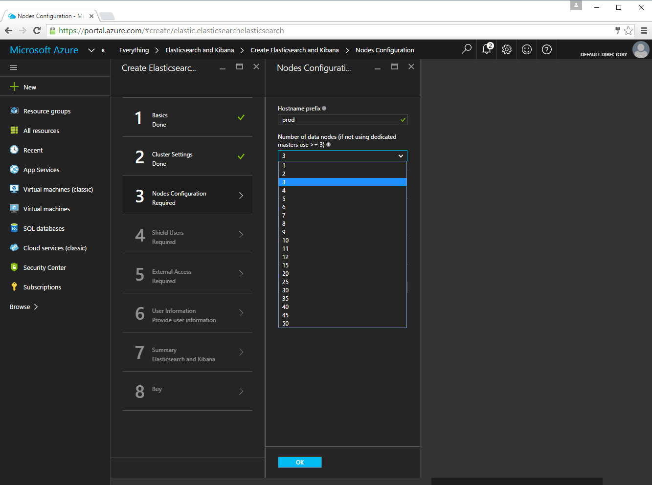Open the notifications bell icon

pos(487,49)
